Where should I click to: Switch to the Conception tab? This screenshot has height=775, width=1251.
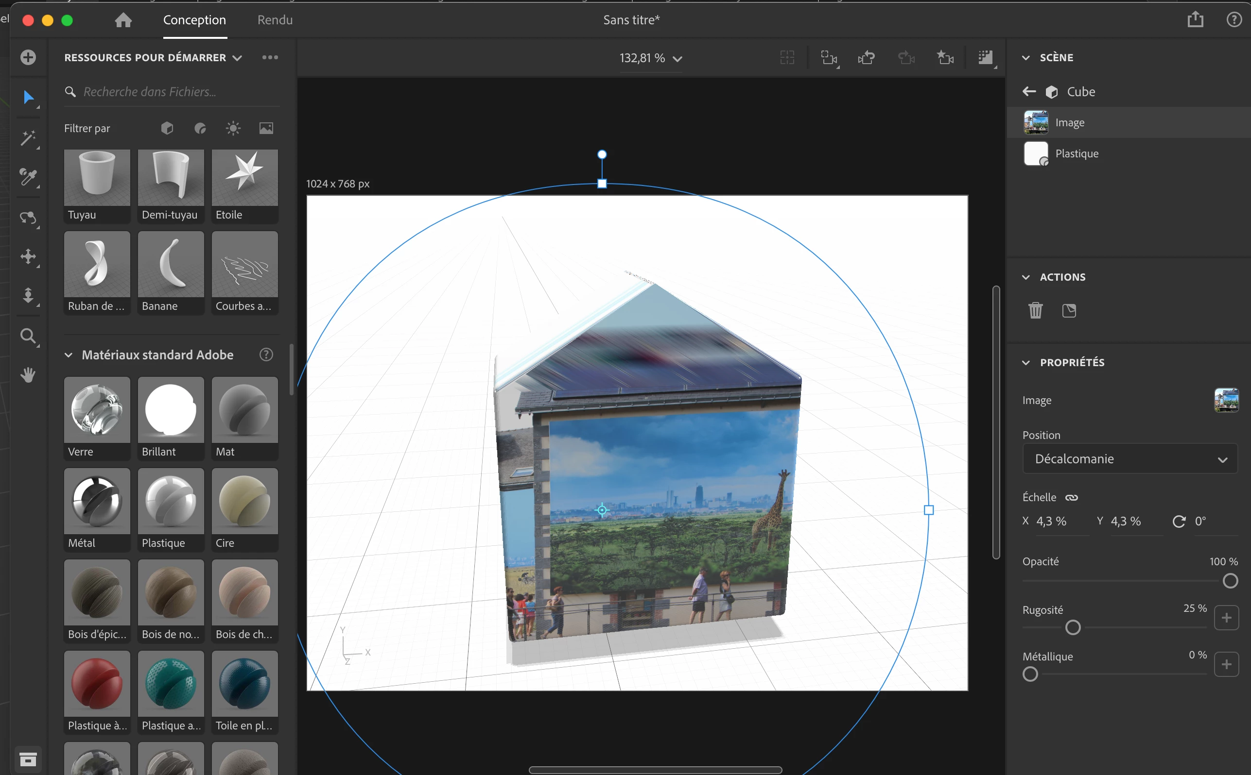pos(194,20)
